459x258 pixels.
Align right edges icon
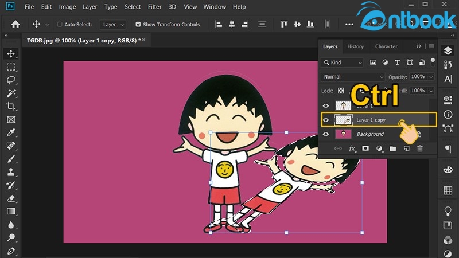point(245,24)
